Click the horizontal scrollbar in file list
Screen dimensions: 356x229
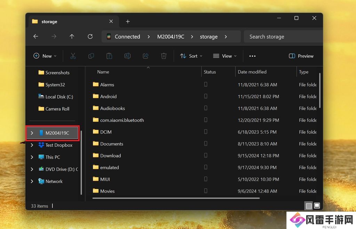click(176, 198)
